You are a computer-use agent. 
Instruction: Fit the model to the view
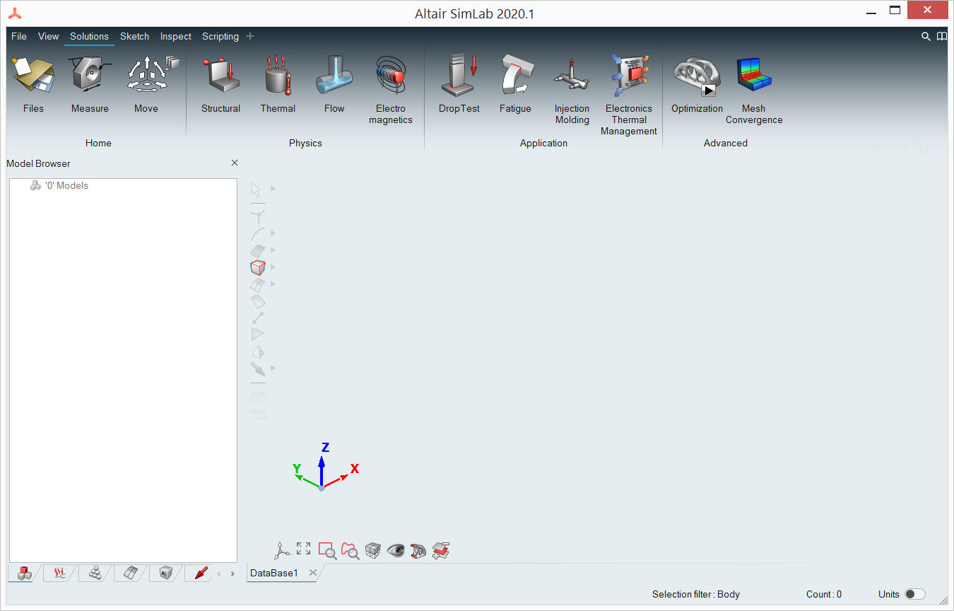click(x=304, y=548)
